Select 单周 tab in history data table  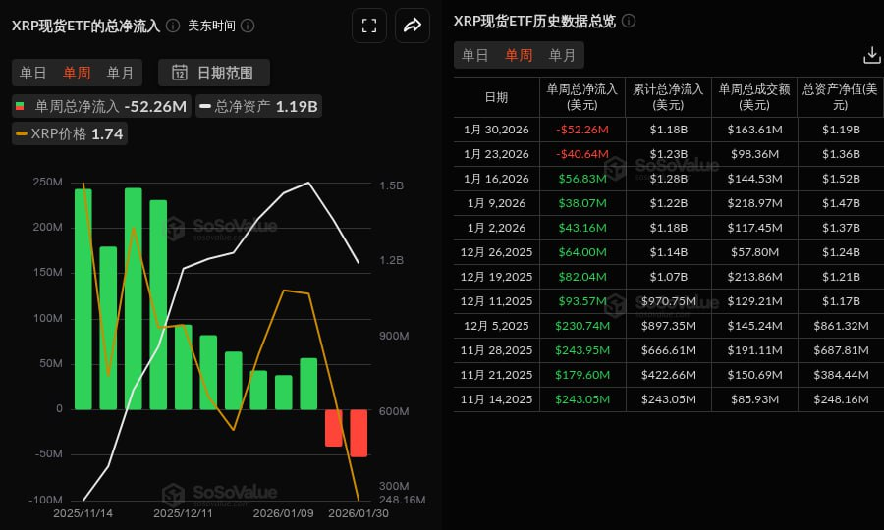coord(519,55)
